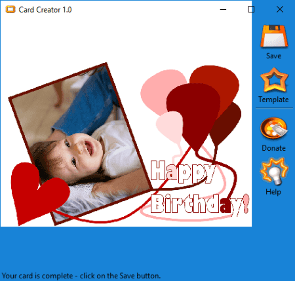Open Help lightbulb icon

[274, 172]
